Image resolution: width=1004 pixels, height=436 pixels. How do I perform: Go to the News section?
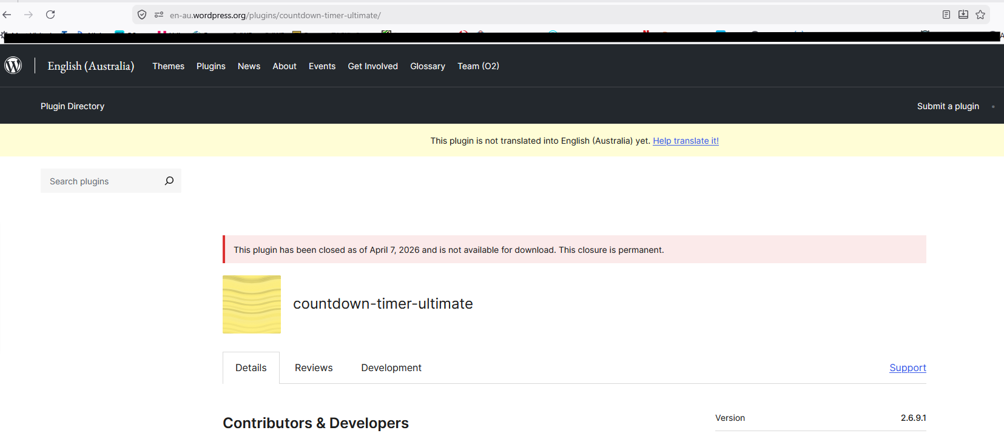(x=249, y=66)
